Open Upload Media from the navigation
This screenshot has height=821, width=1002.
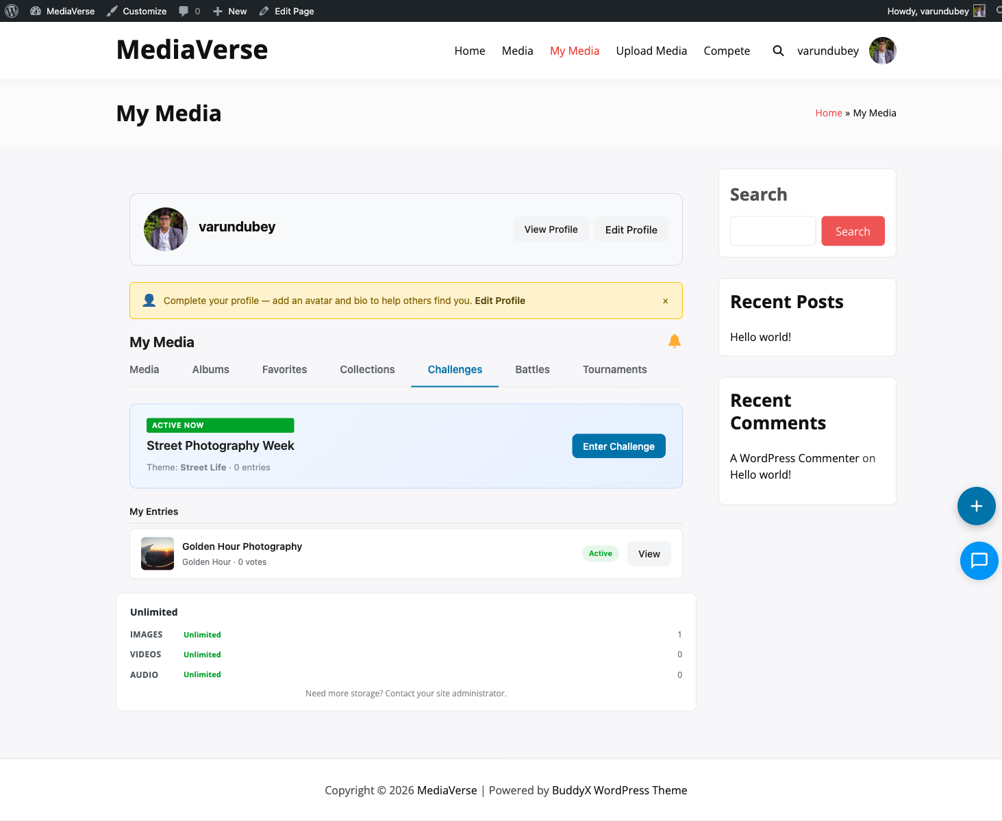coord(651,51)
